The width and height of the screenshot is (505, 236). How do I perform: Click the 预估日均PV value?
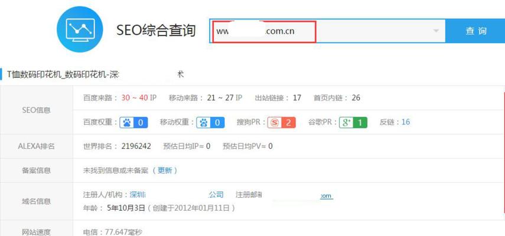[271, 146]
